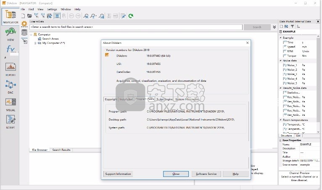The width and height of the screenshot is (322, 190).
Task: Click the green refresh icon in toolbar
Action: tap(131, 16)
